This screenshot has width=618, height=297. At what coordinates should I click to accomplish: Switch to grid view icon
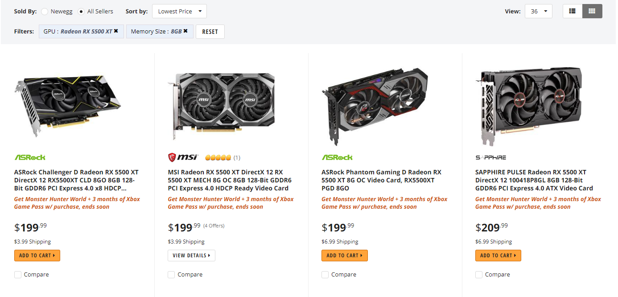592,11
